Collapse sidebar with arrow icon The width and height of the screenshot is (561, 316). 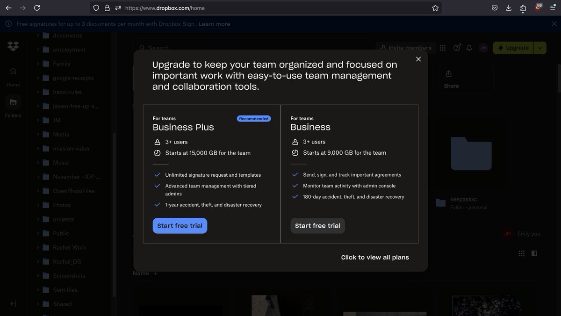click(x=13, y=304)
